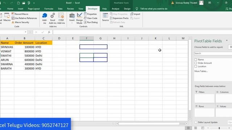Click the new document icon in Quick Access
The width and height of the screenshot is (232, 130).
tap(18, 3)
